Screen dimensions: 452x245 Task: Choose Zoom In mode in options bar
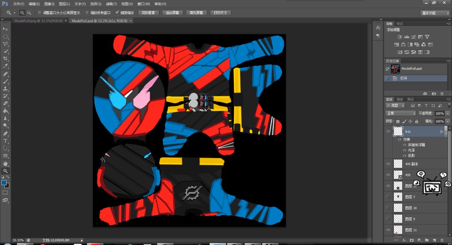[x=22, y=13]
